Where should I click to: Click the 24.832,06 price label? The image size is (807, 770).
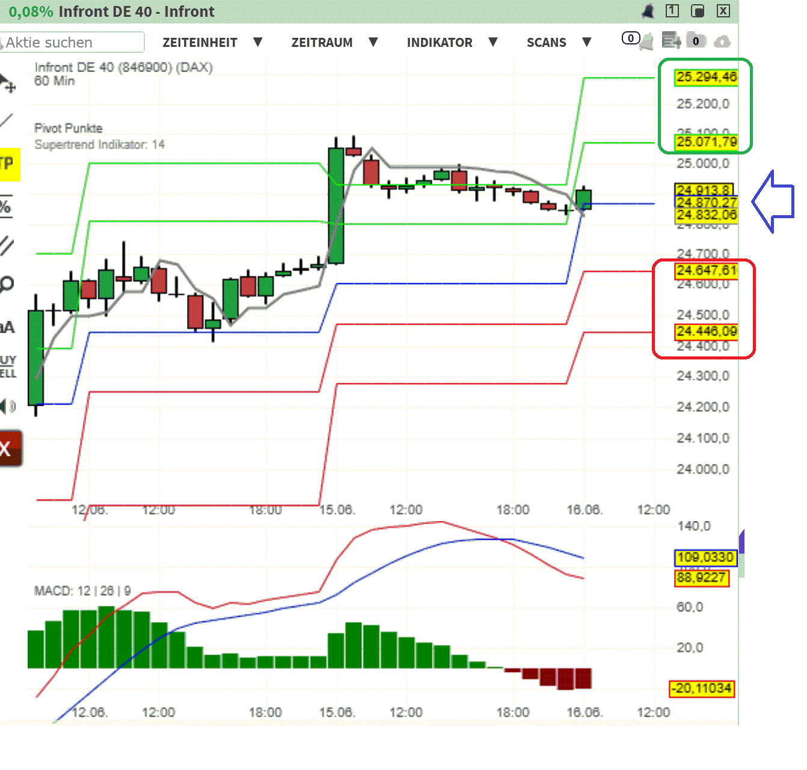706,215
